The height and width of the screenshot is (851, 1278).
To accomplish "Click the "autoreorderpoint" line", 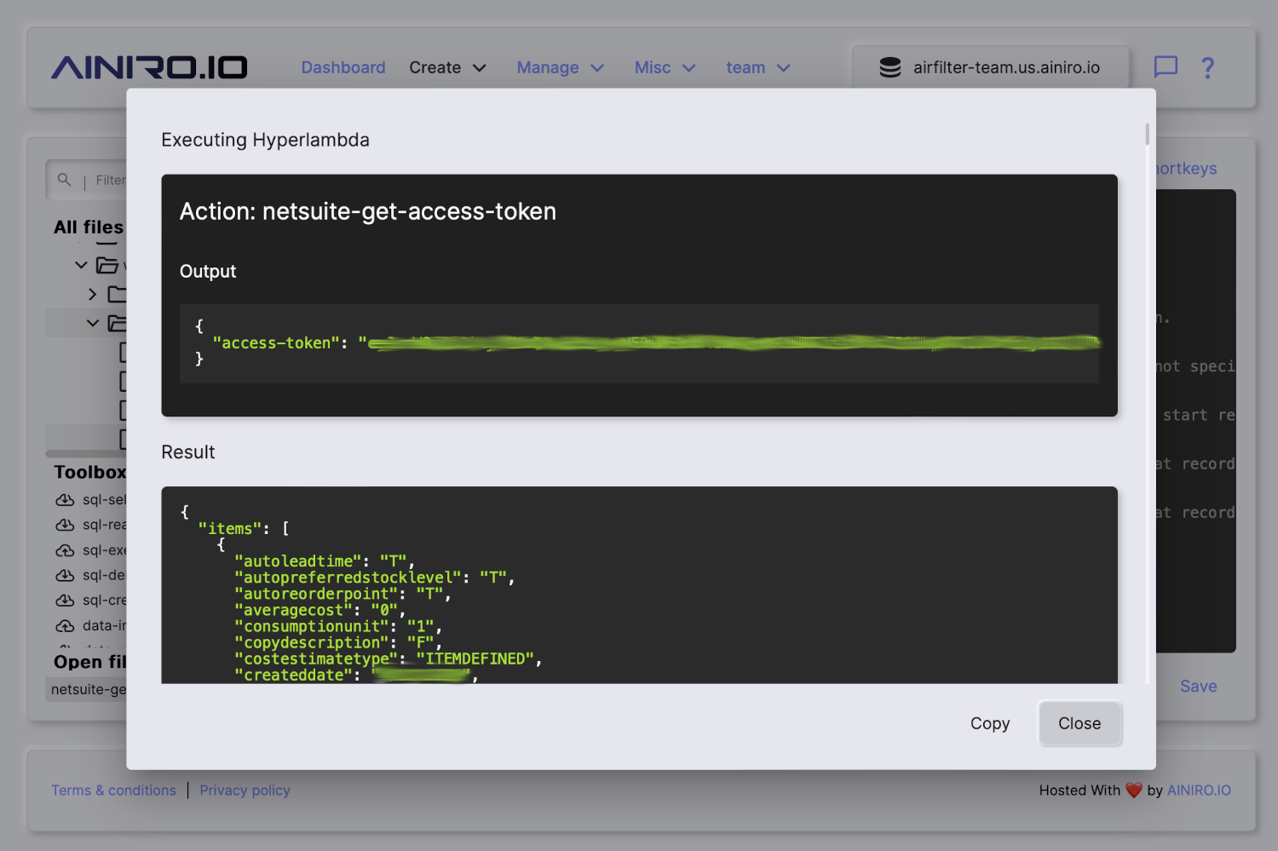I will [342, 593].
